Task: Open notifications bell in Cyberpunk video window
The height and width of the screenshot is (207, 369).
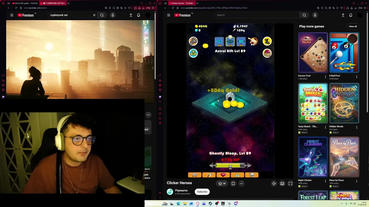Action: coord(139,15)
